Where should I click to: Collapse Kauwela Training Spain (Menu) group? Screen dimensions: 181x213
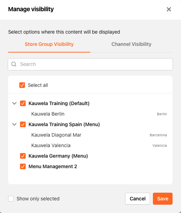tap(14, 124)
